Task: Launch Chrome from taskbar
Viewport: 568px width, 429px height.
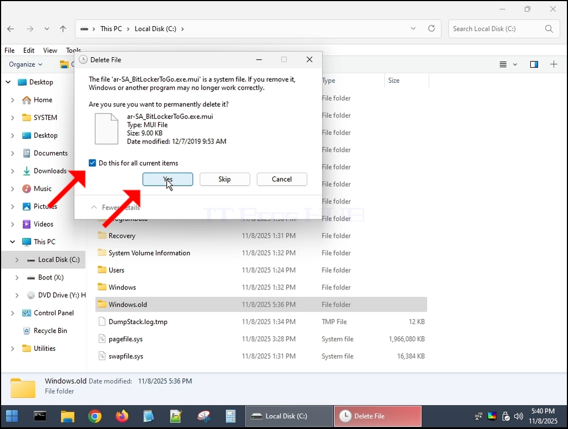Action: [x=94, y=416]
